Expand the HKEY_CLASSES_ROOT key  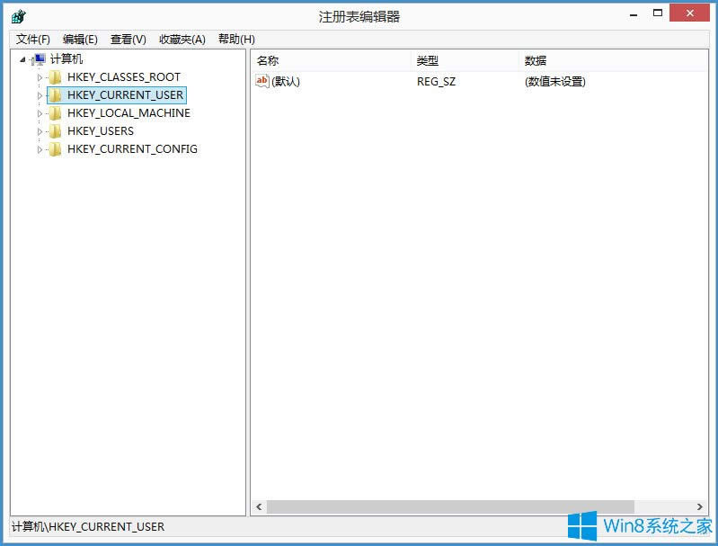40,77
